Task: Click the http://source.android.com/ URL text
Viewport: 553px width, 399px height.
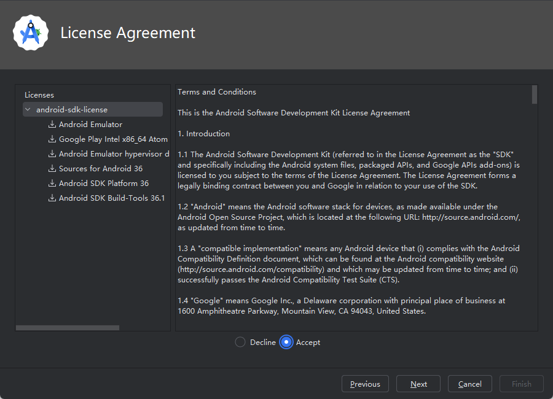Action: click(471, 217)
